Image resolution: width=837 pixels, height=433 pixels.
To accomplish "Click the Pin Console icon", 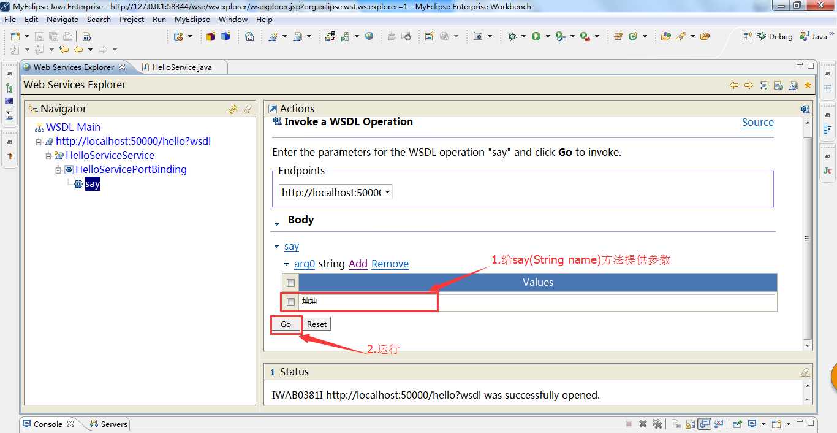I will [737, 424].
